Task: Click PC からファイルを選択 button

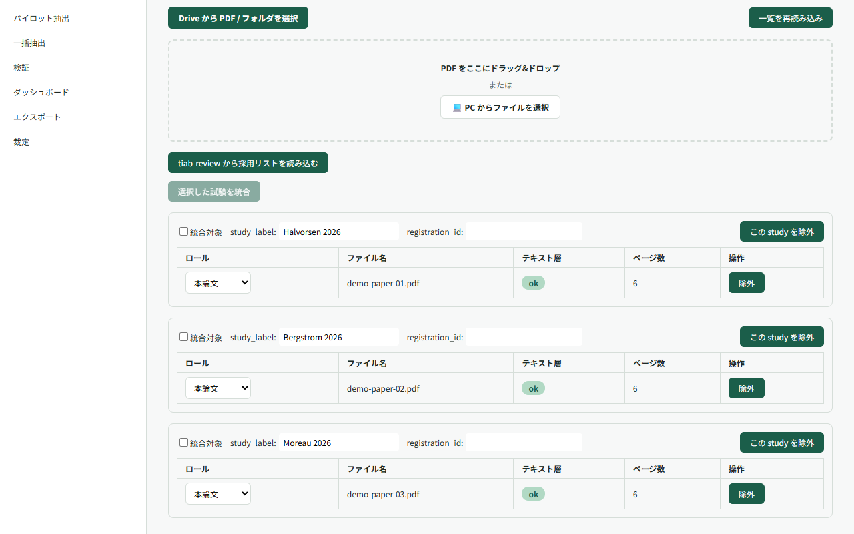Action: [x=500, y=107]
